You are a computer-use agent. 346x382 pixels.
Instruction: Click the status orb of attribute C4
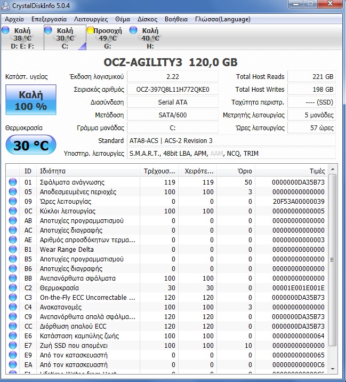[x=13, y=307]
